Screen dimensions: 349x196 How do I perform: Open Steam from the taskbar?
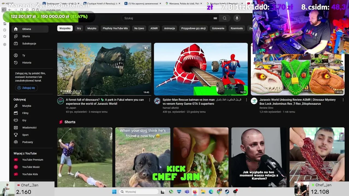point(227,192)
